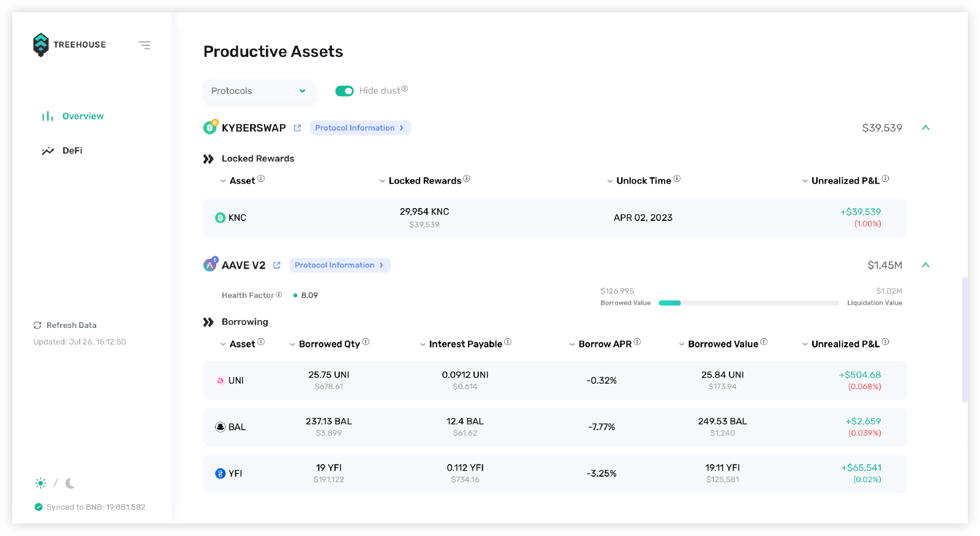
Task: Click the UNI borrow APR -0.32%
Action: [x=601, y=381]
